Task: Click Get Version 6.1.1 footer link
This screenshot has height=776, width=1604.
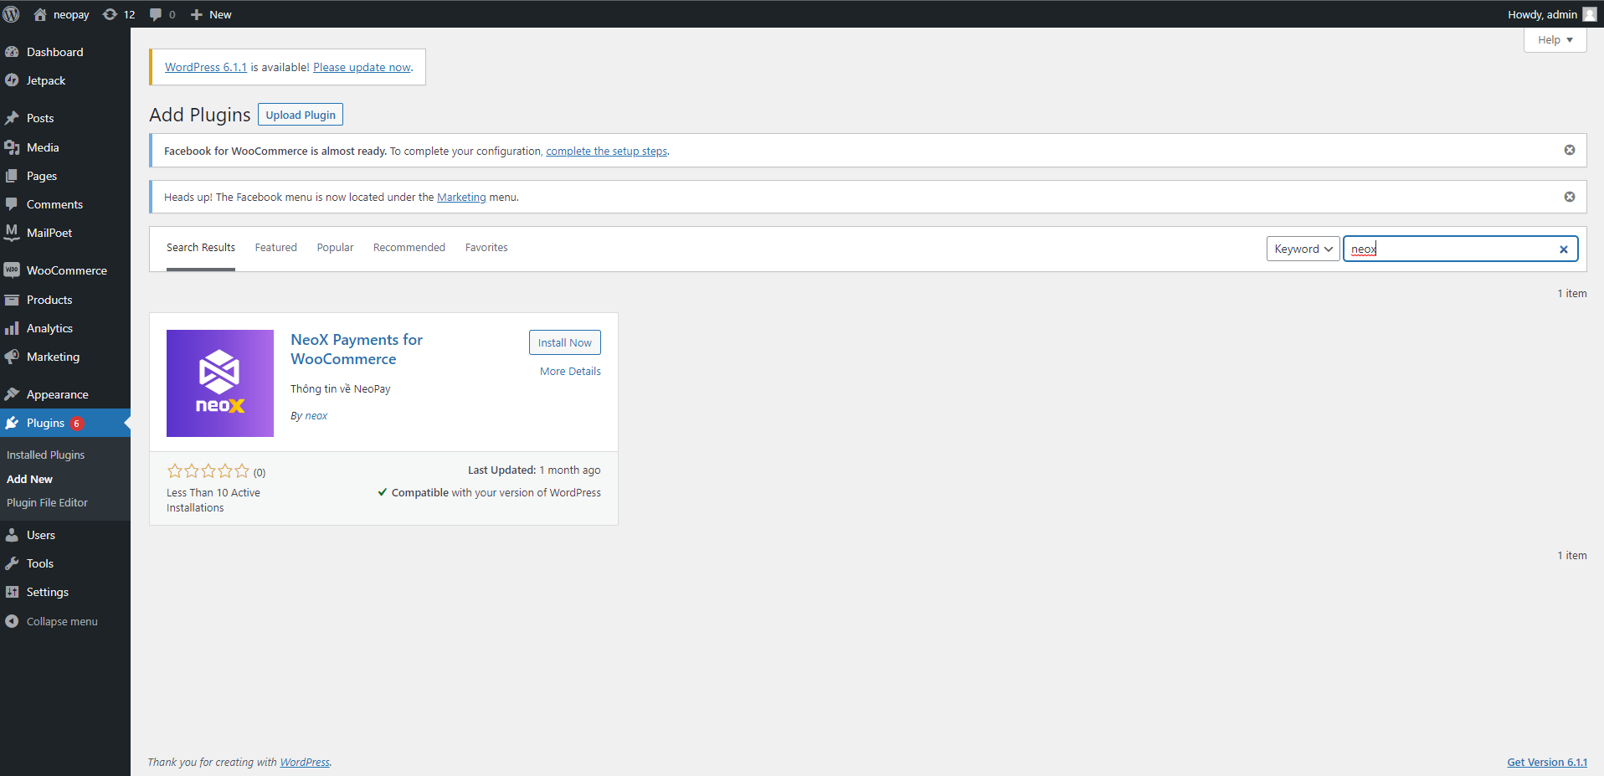Action: (x=1547, y=763)
